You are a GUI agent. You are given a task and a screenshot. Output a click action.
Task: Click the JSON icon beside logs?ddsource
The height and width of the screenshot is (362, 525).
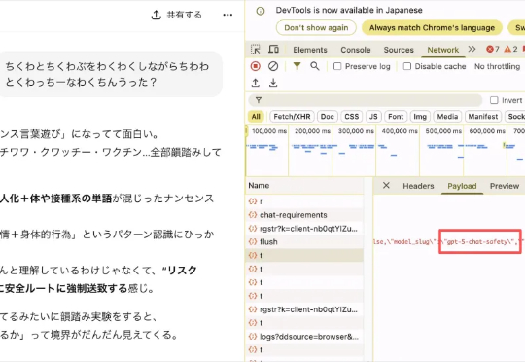[253, 336]
